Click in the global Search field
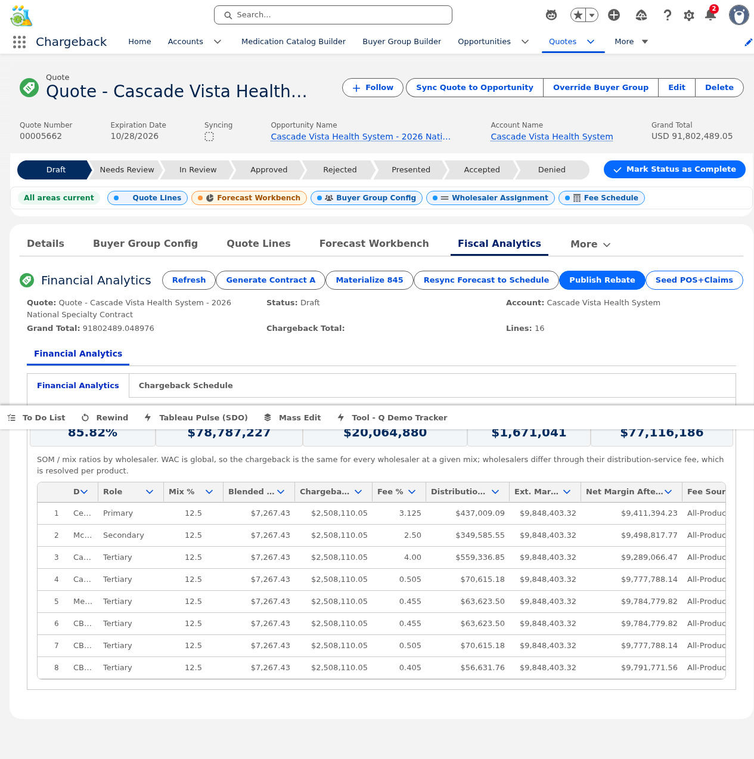 tap(333, 15)
